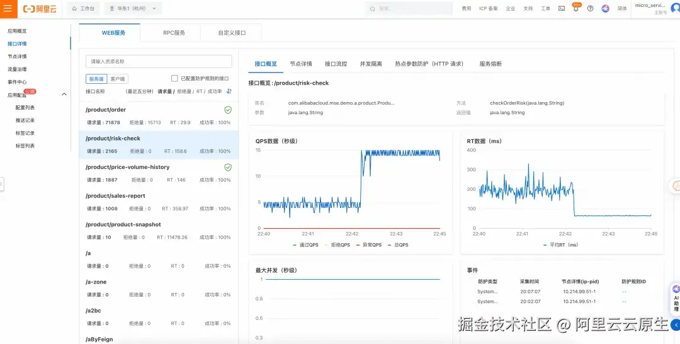Open the 节点详情 detail tab
The image size is (680, 344).
301,64
